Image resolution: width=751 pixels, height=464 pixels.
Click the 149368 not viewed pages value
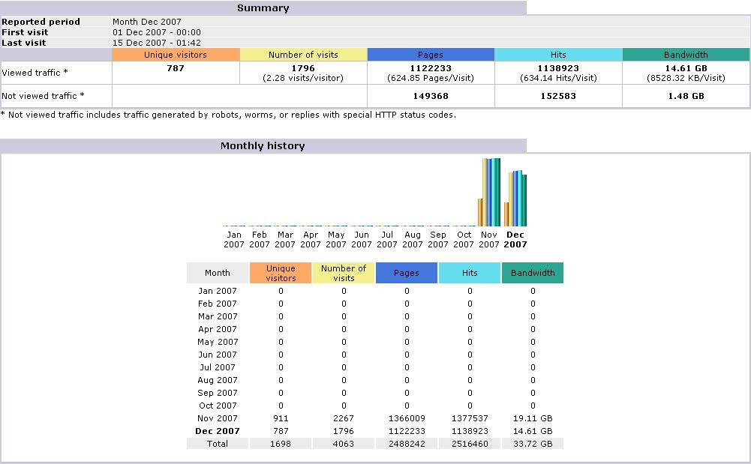pos(431,96)
